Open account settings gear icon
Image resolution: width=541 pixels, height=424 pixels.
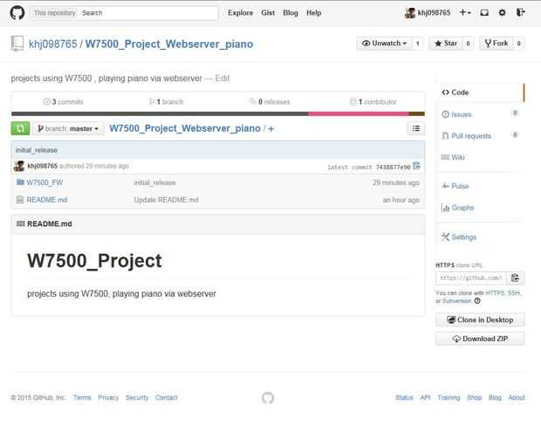click(x=502, y=13)
